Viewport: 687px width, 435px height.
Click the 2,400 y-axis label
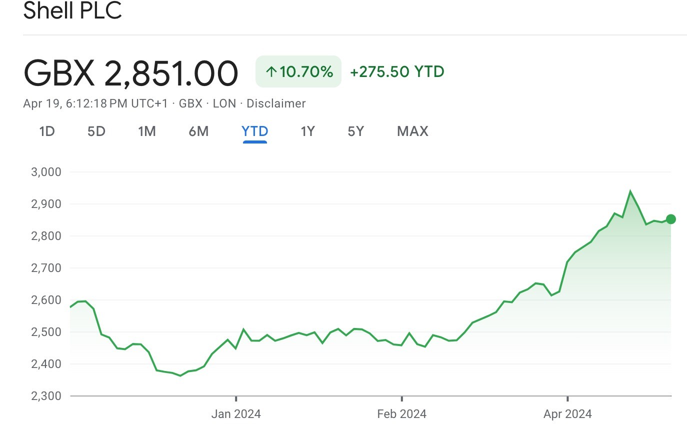[x=46, y=364]
